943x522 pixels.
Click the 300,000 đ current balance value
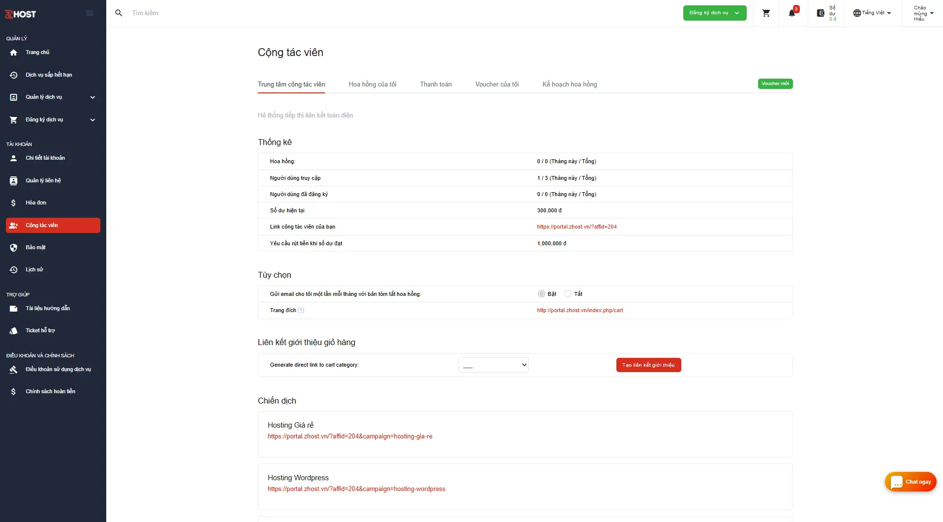tap(549, 211)
